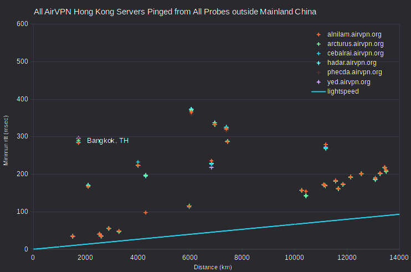Click the phecda.airvpn.org legend marker
411x272 pixels.
[318, 73]
